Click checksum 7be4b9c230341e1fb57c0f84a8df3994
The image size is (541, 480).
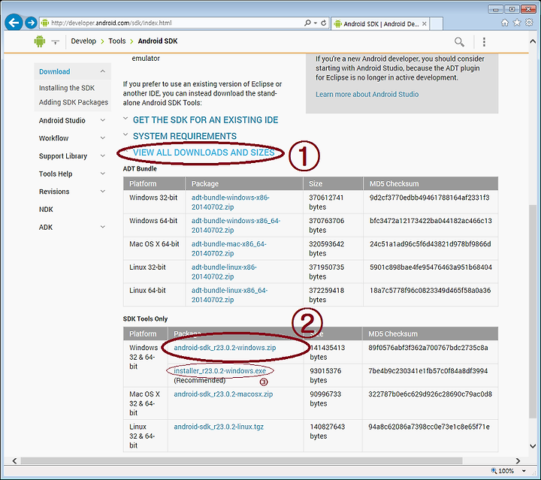428,370
